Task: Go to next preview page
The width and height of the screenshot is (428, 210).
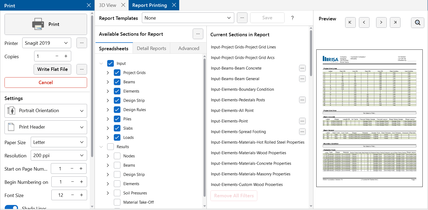Action: tap(381, 22)
